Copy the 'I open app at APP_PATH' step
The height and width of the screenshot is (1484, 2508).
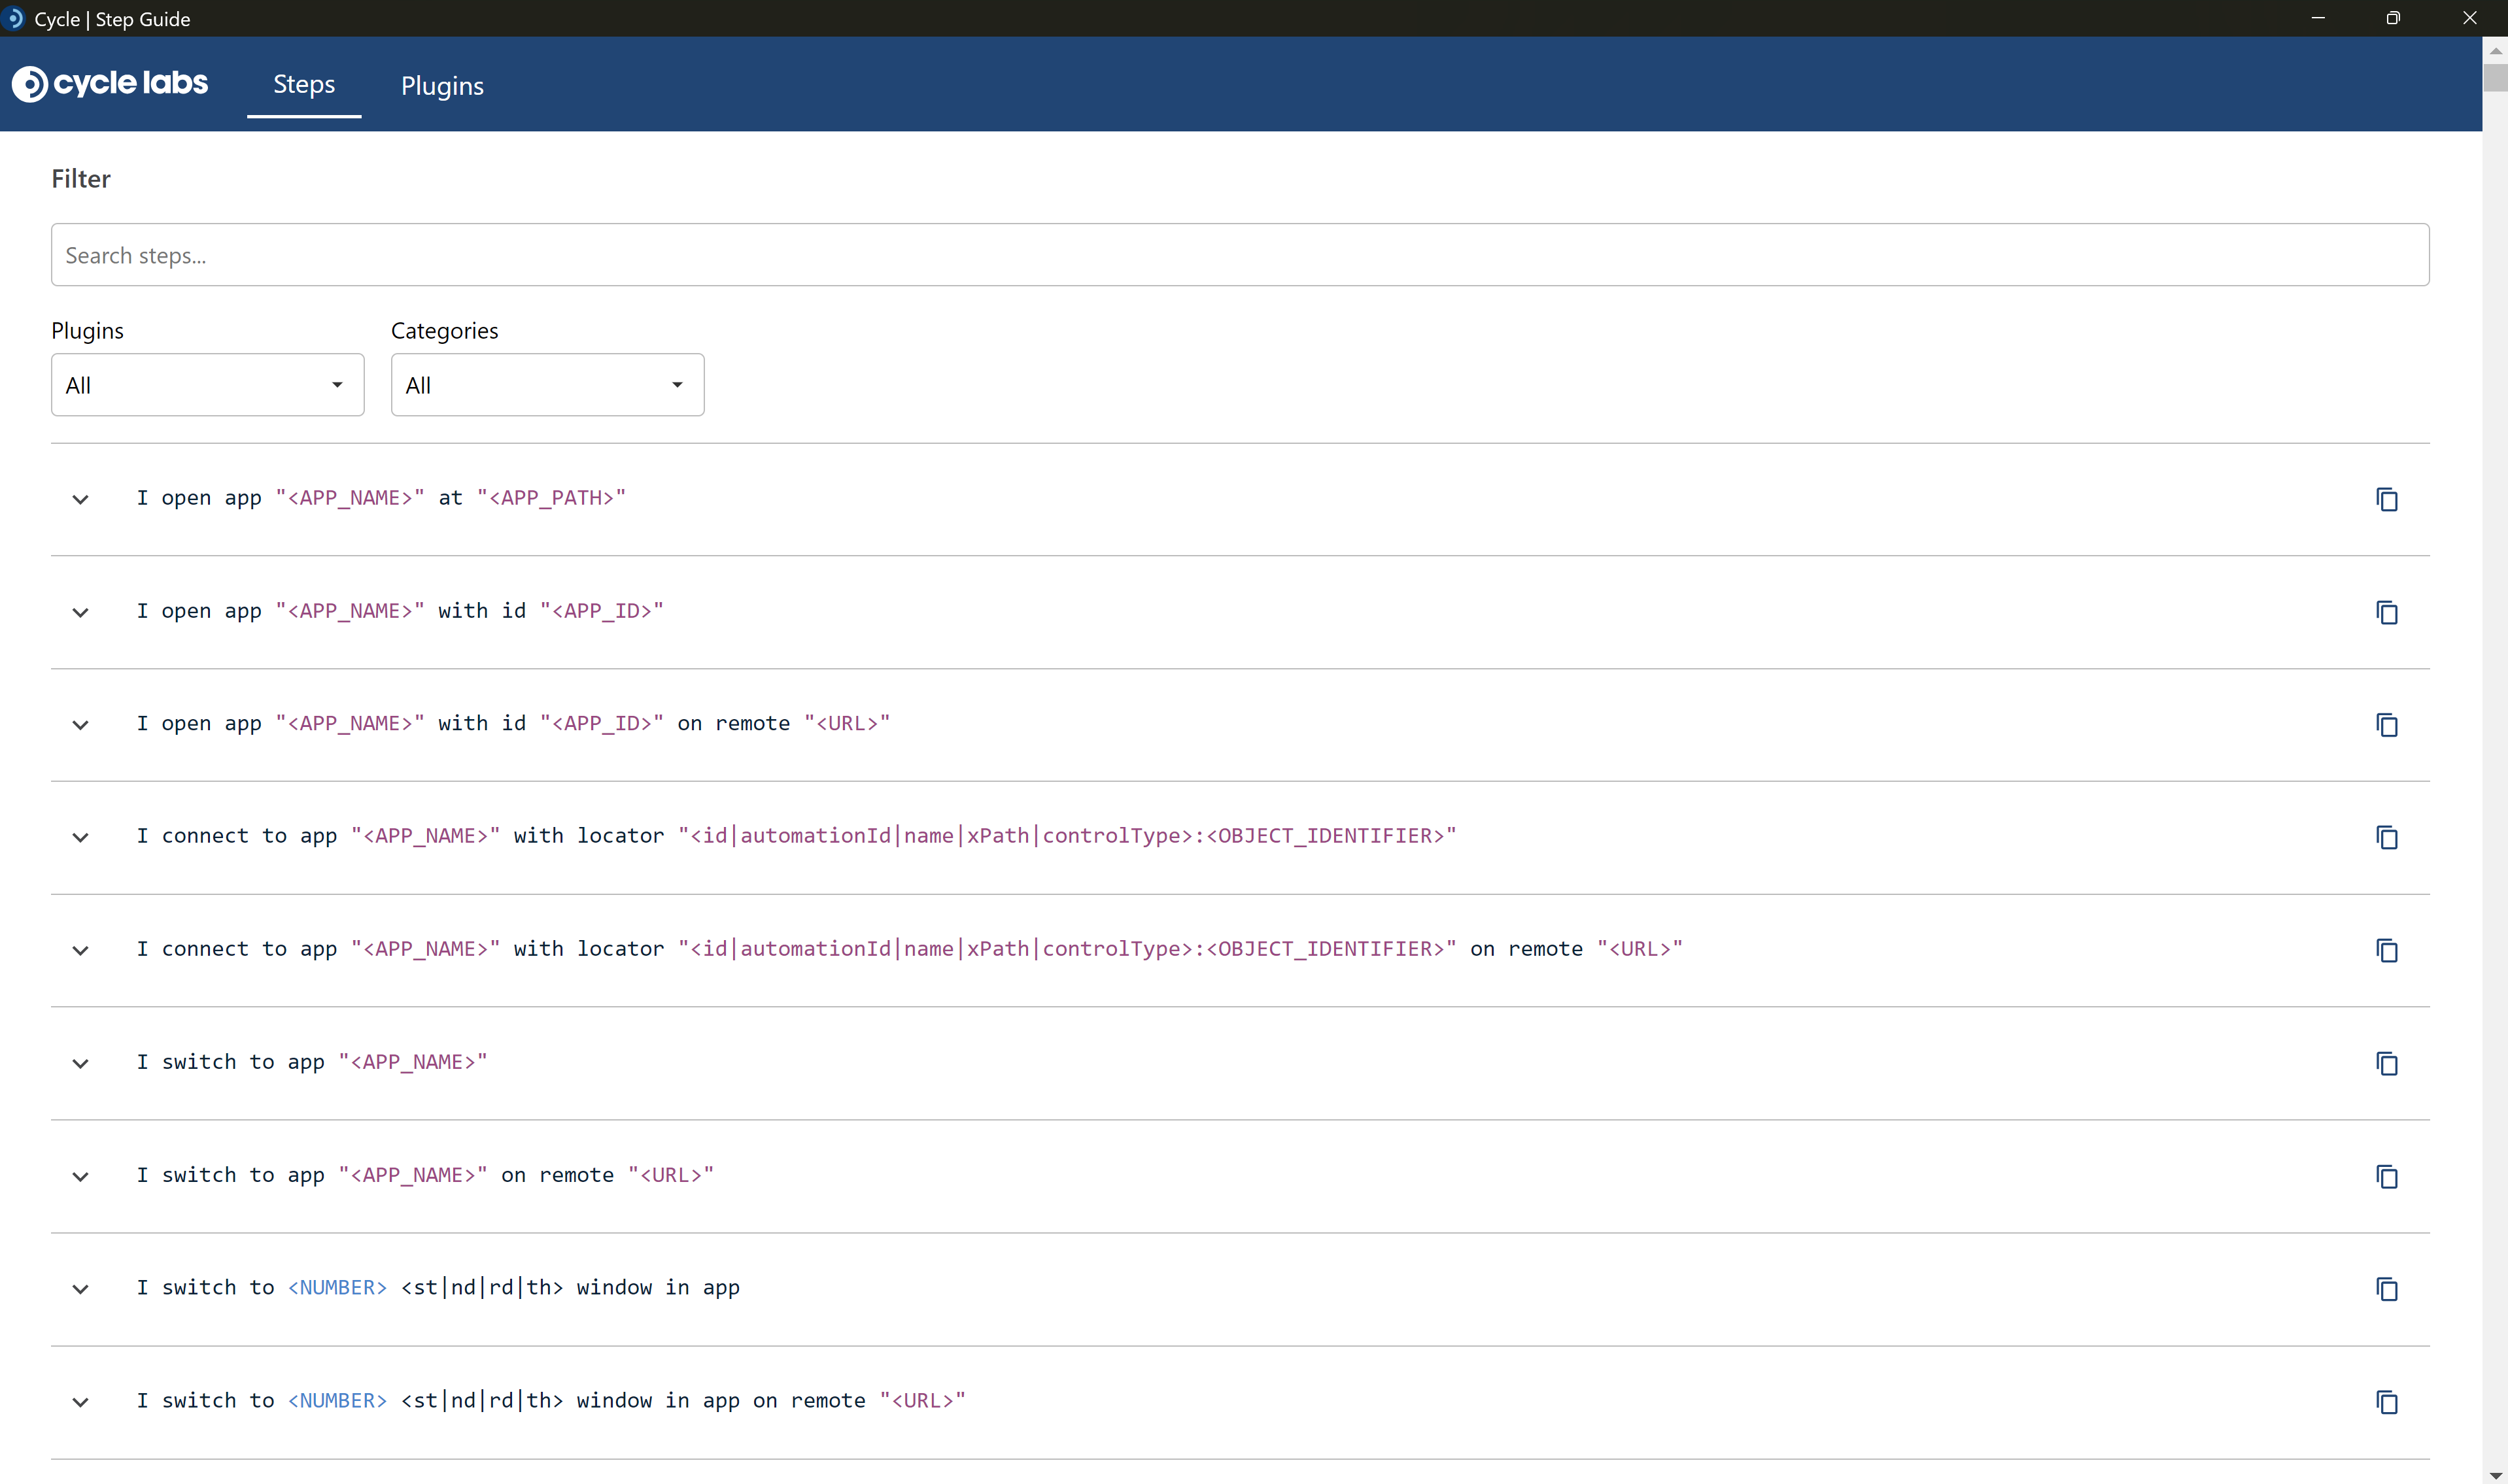[2386, 499]
